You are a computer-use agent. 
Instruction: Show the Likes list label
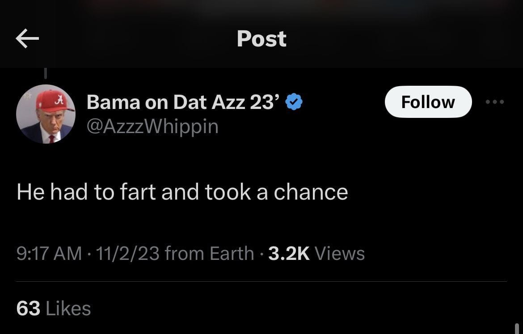click(68, 309)
